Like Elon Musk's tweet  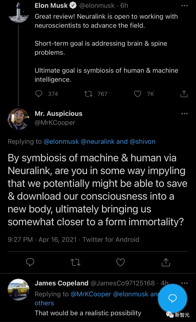[137, 94]
